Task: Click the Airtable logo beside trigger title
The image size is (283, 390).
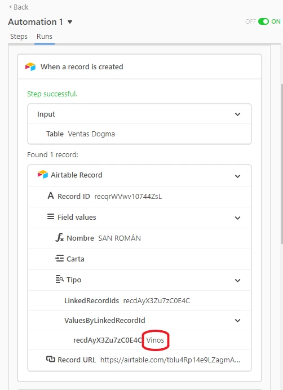Action: [30, 67]
